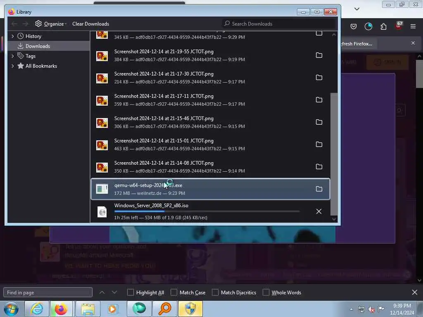Image resolution: width=423 pixels, height=317 pixels.
Task: Switch to Firefox on taskbar
Action: pos(61,309)
